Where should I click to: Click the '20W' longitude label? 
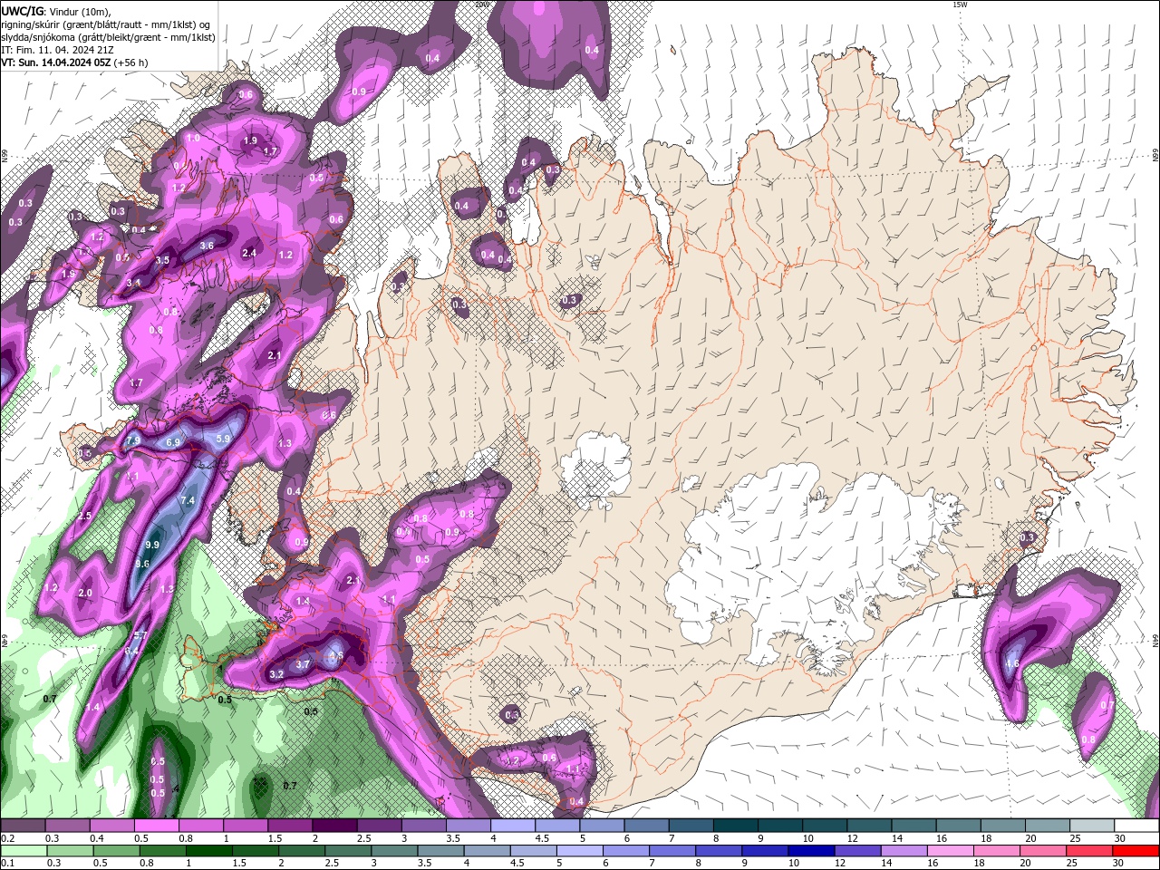[482, 5]
